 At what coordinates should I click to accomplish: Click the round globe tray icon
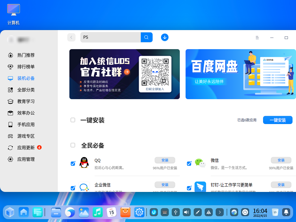(x=234, y=212)
